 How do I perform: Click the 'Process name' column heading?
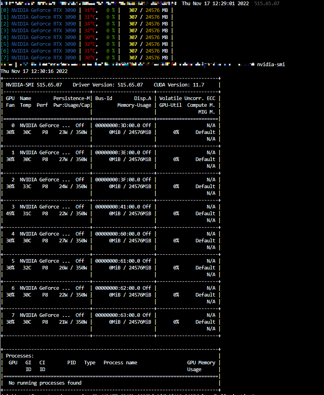(120, 363)
